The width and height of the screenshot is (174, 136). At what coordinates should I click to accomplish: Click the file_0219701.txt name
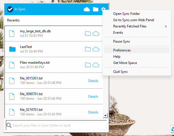point(31,110)
